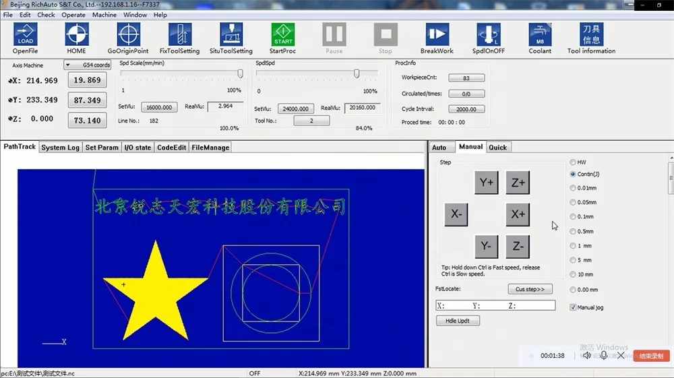Switch to the CodeEdit tab
This screenshot has width=674, height=378.
point(171,148)
